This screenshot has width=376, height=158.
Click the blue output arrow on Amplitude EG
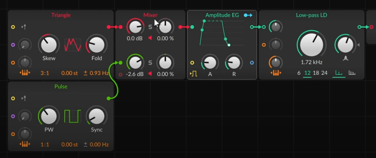(x=248, y=15)
